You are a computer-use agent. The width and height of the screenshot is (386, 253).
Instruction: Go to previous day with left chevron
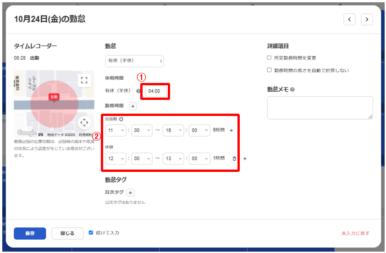coord(349,19)
